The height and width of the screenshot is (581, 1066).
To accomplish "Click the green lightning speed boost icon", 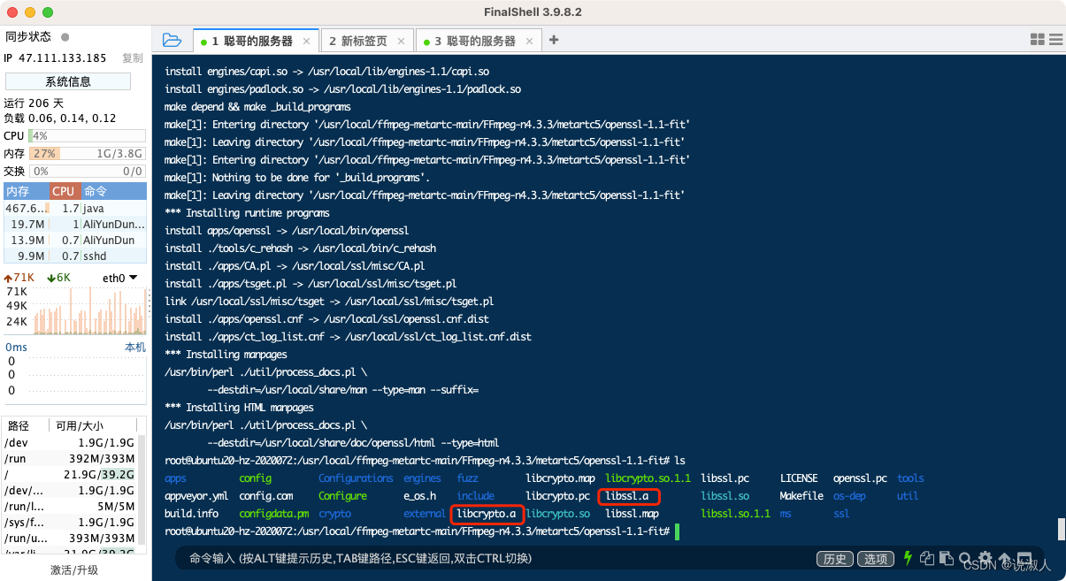I will (x=908, y=558).
